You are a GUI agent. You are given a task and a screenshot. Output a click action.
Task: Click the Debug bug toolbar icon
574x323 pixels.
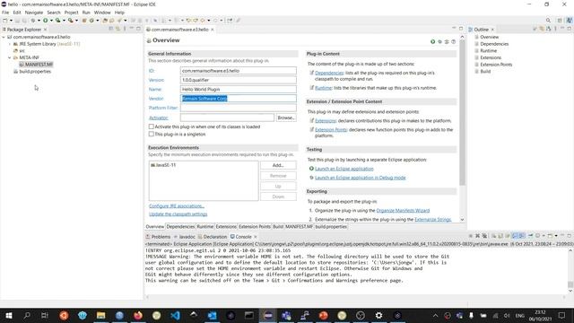click(33, 21)
